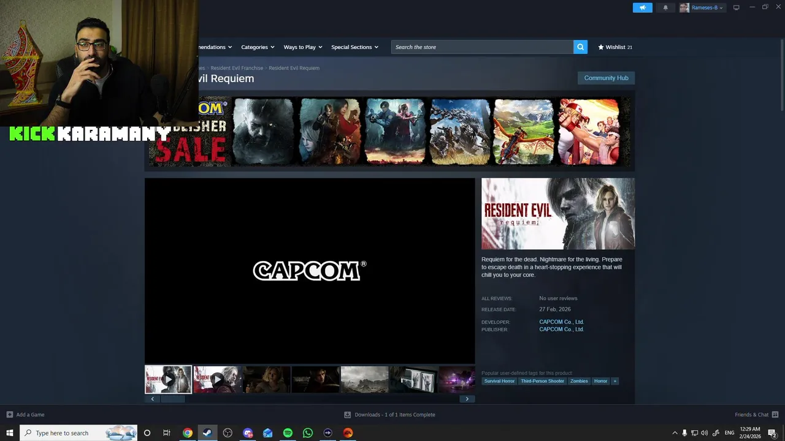Click the Survival Horror tag
The height and width of the screenshot is (441, 785).
click(x=499, y=381)
